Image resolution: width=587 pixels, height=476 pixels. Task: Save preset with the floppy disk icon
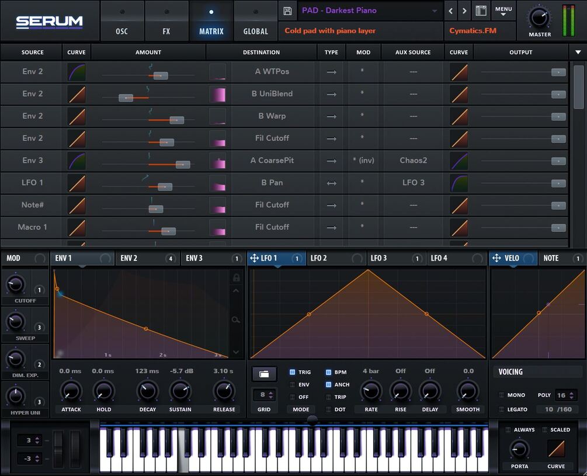pyautogui.click(x=287, y=11)
